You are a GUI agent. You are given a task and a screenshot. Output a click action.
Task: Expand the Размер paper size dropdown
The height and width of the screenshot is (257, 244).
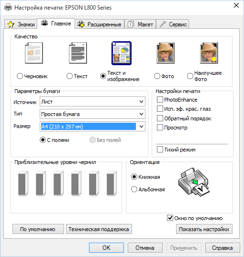click(x=92, y=127)
